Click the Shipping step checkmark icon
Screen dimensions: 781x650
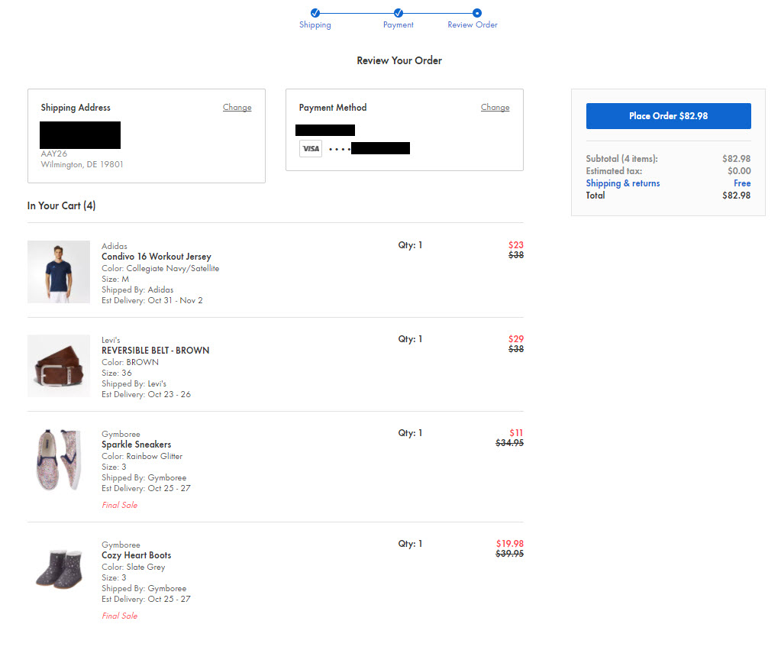pyautogui.click(x=315, y=12)
